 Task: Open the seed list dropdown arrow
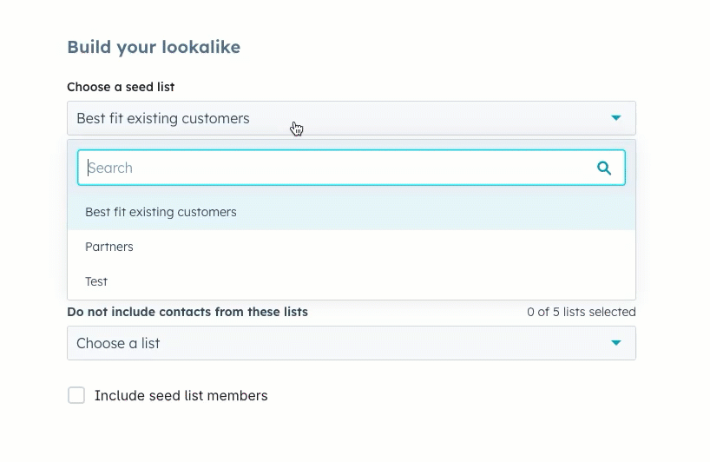pos(615,118)
